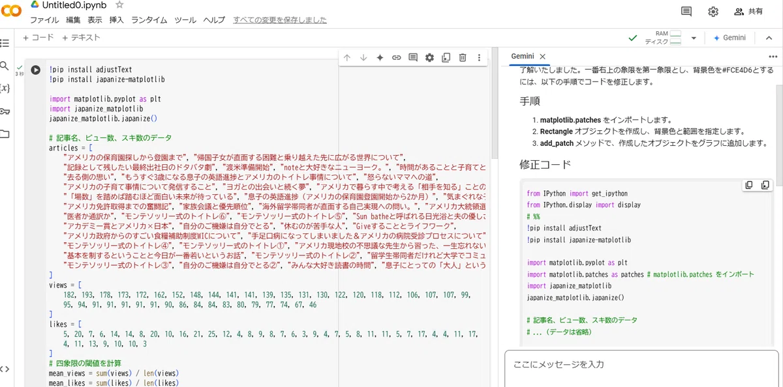Image resolution: width=783 pixels, height=387 pixels.
Task: Collapse the header with the chevron
Action: coord(767,38)
